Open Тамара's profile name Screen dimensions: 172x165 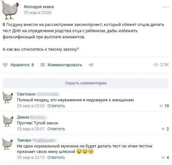tap(24, 140)
